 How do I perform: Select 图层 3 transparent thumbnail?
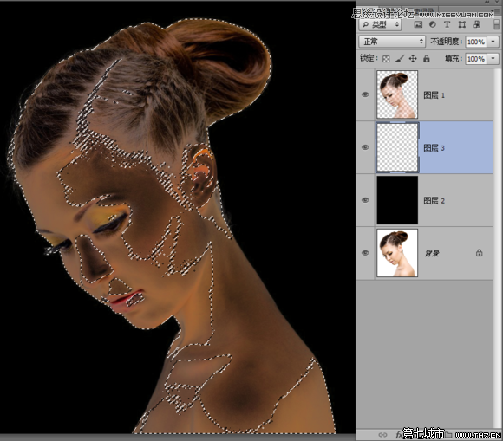[x=397, y=147]
